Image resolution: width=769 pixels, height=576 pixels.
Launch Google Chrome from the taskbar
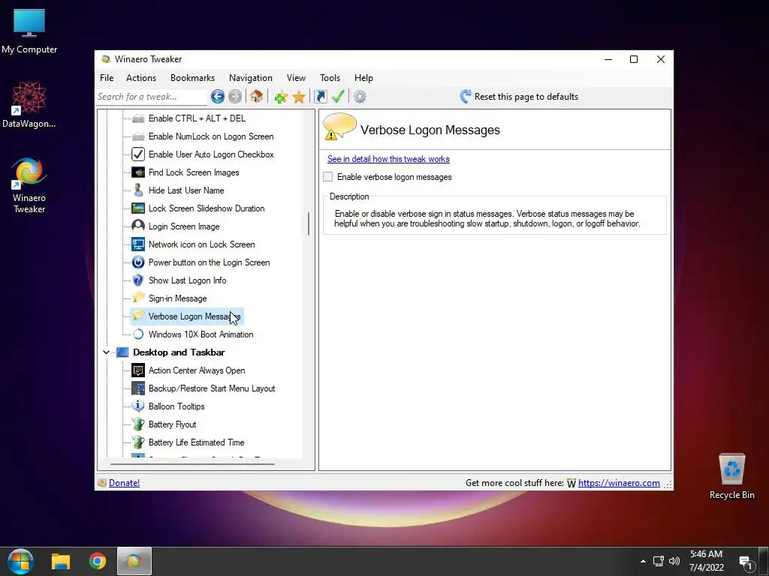pyautogui.click(x=98, y=561)
